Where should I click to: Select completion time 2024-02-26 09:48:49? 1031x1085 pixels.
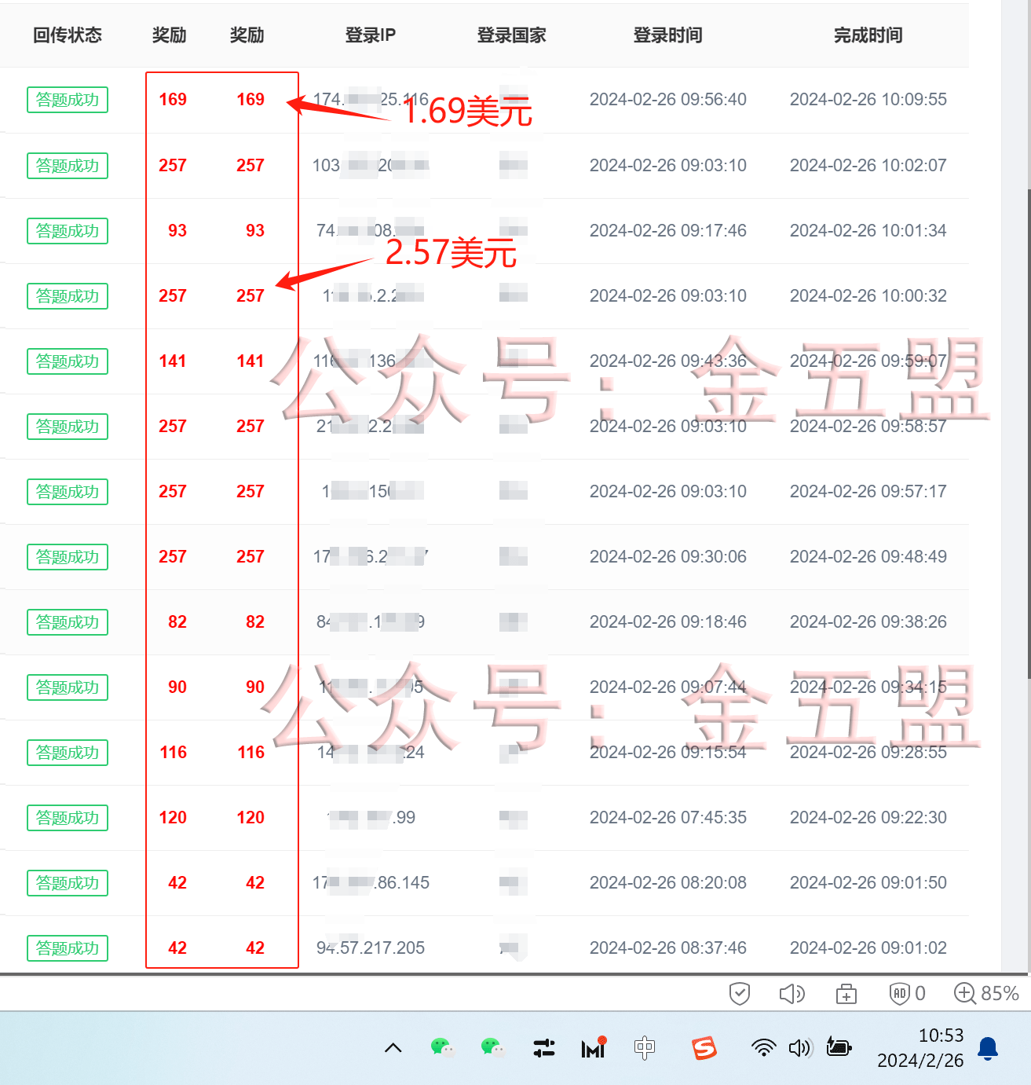868,557
